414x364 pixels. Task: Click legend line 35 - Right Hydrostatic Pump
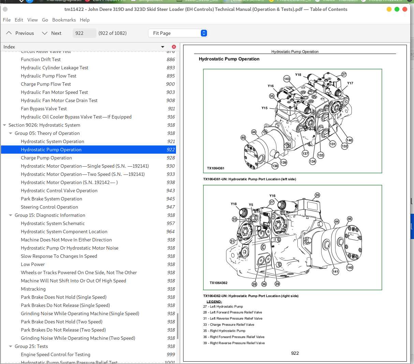(224, 331)
